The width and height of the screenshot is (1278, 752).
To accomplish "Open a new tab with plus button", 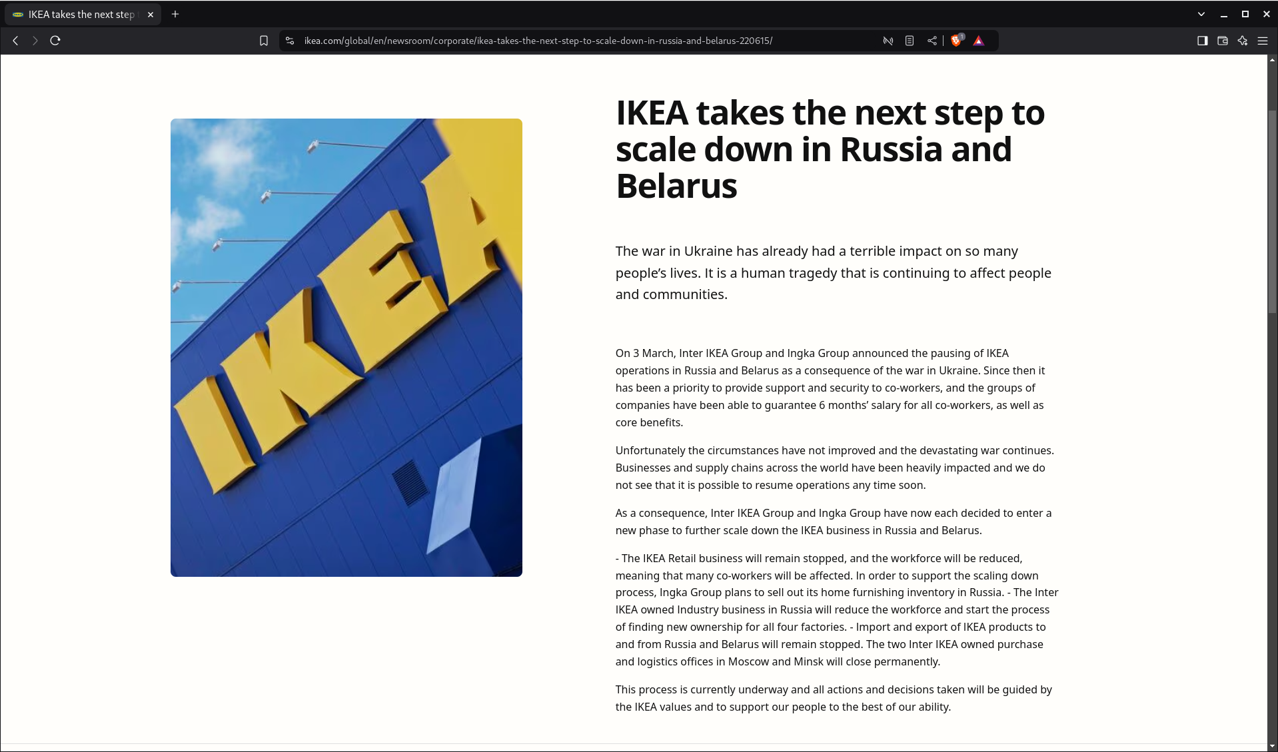I will coord(175,14).
